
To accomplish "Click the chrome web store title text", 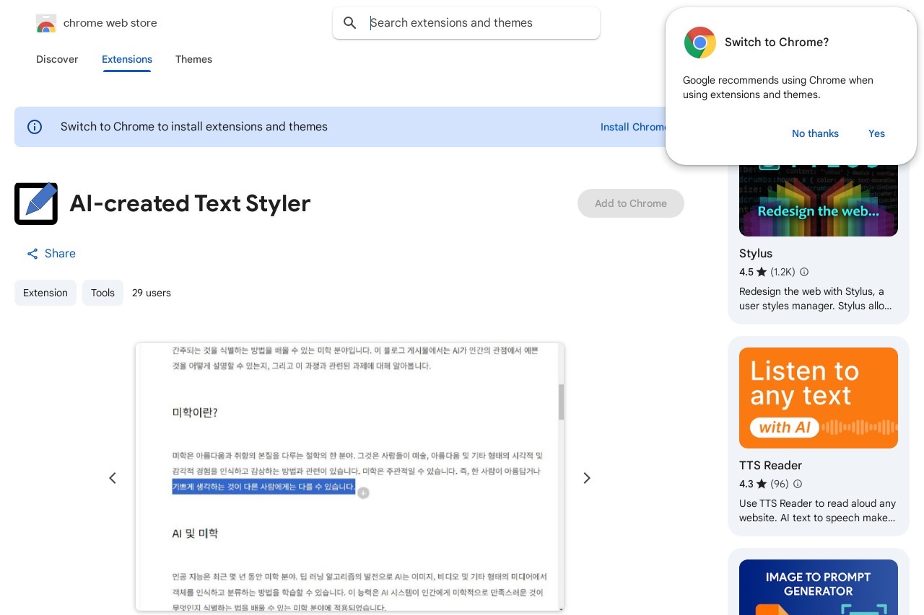I will 110,23.
